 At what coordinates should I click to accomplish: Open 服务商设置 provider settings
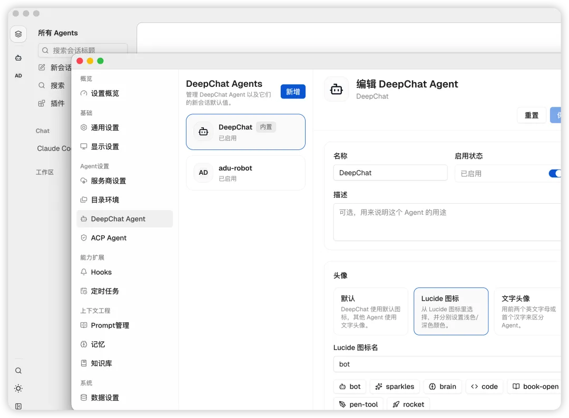(124, 181)
